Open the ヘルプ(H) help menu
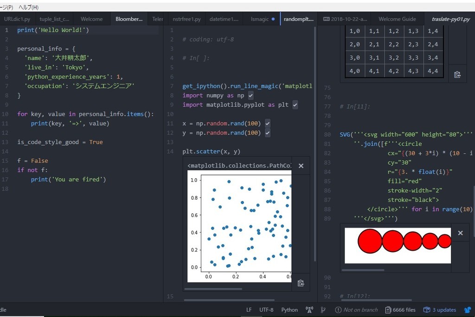 click(28, 7)
